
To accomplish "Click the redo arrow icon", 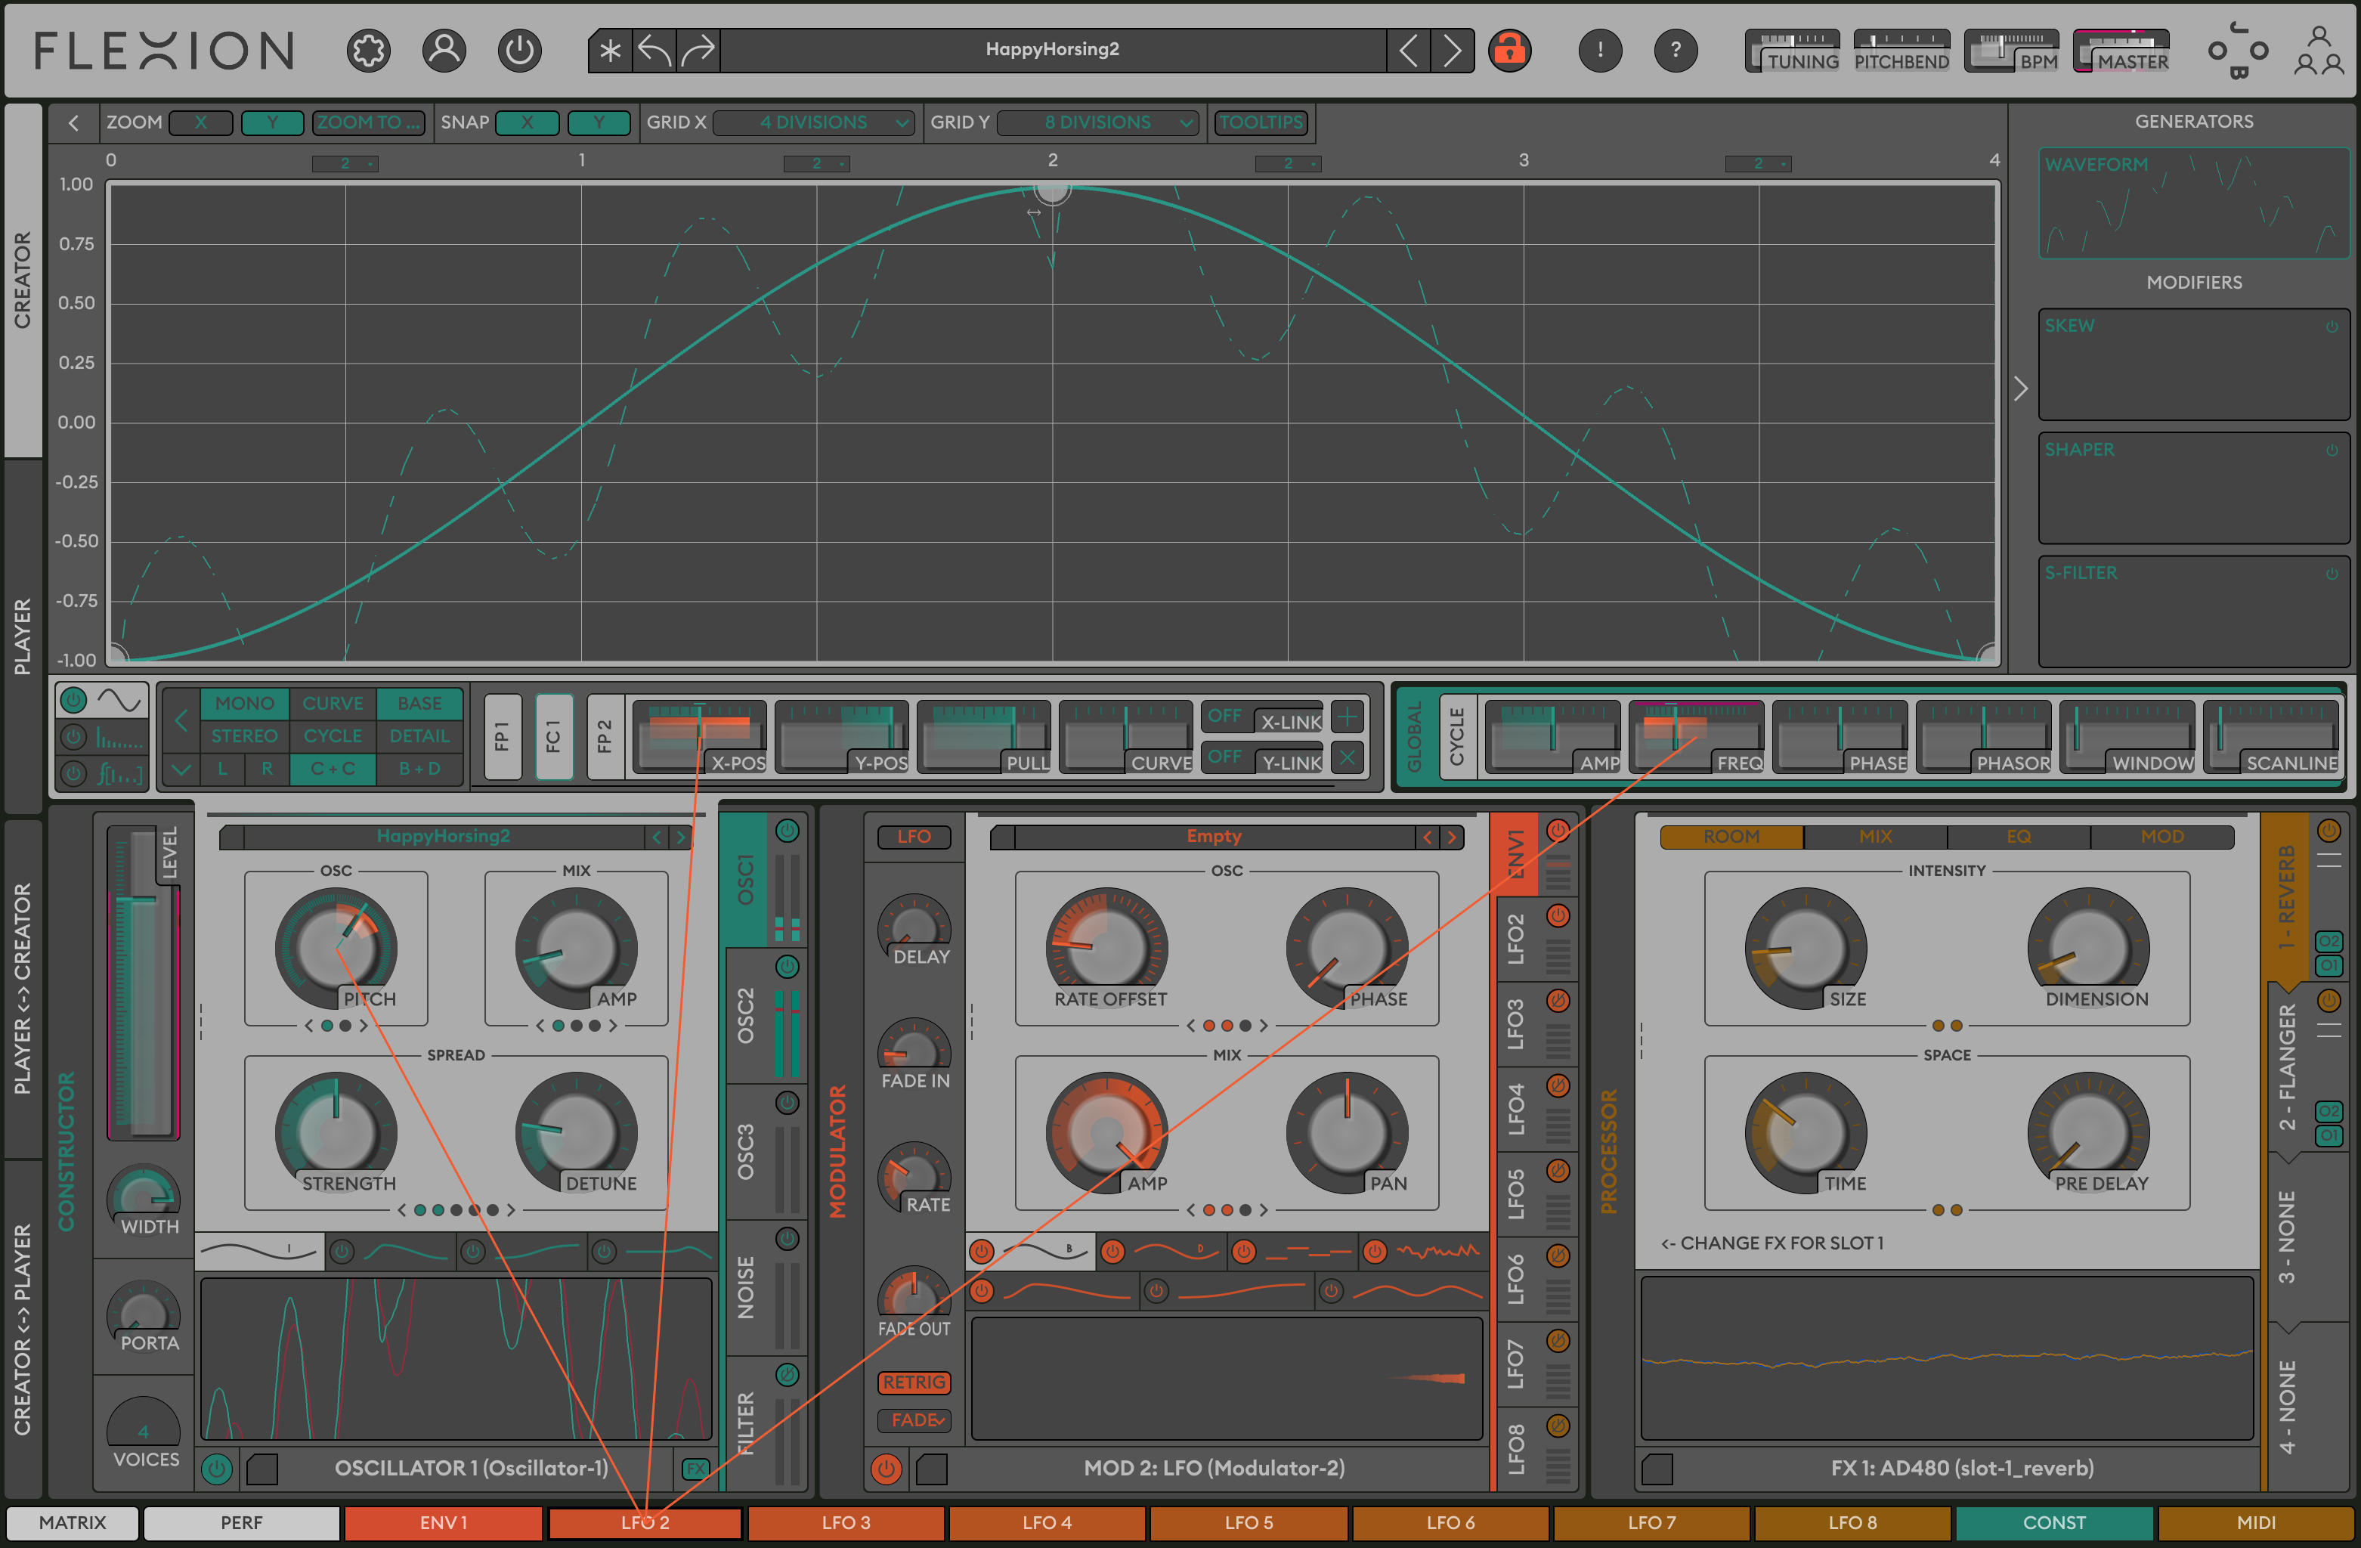I will pyautogui.click(x=698, y=50).
